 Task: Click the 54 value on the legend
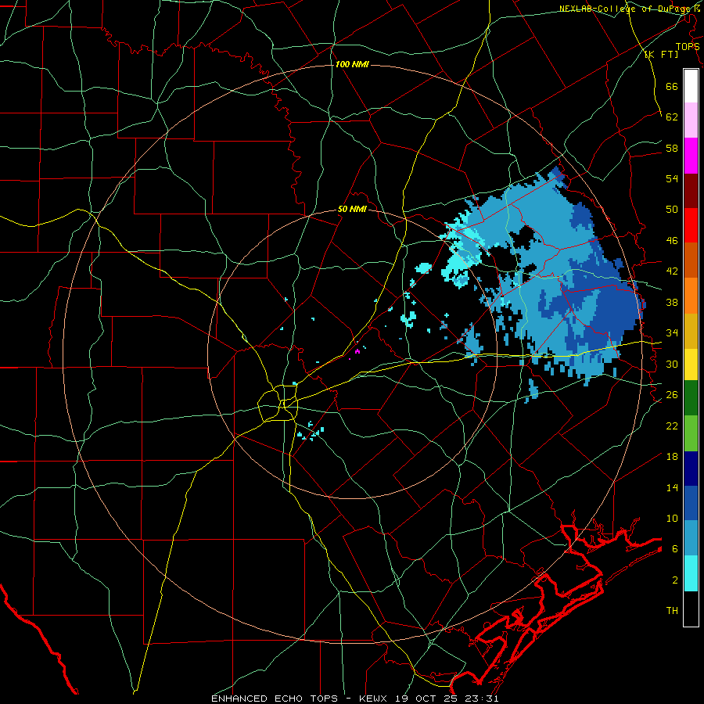tap(672, 178)
